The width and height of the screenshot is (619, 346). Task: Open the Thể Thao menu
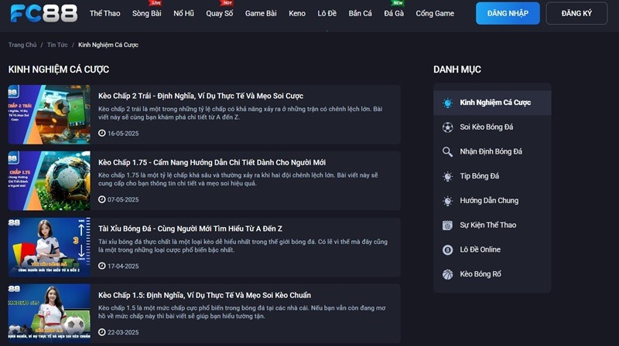104,14
